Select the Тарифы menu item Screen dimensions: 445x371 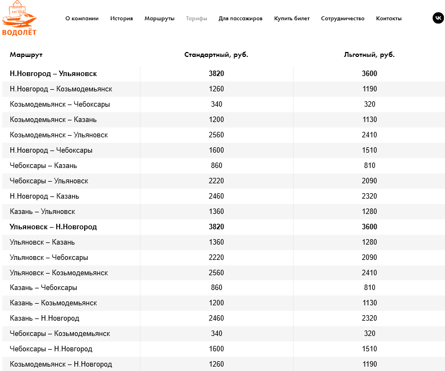pos(196,19)
